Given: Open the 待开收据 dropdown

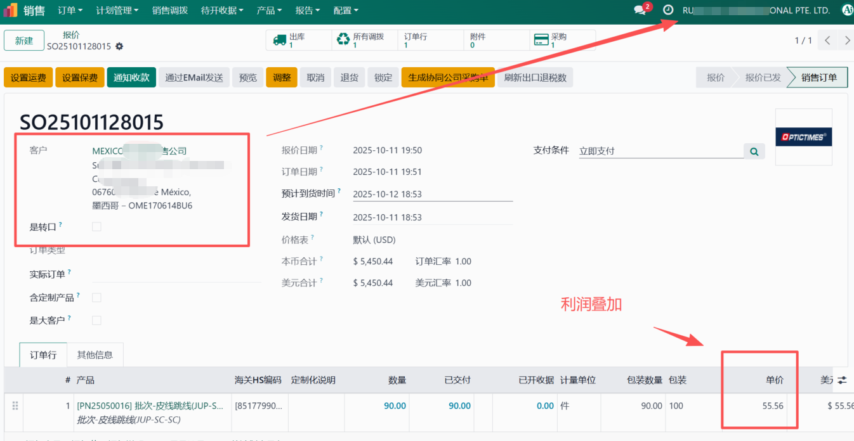Looking at the screenshot, I should coord(221,10).
